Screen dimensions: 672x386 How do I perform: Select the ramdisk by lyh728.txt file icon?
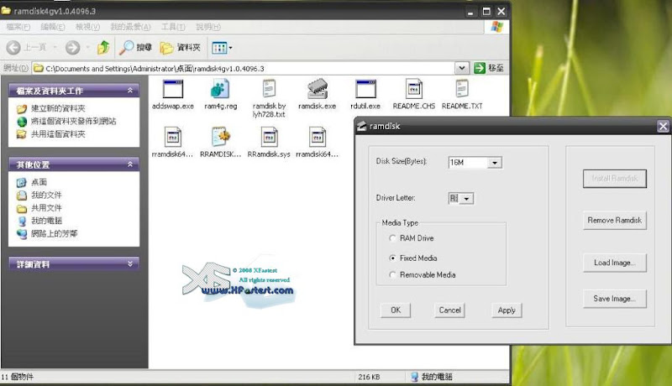click(x=269, y=89)
